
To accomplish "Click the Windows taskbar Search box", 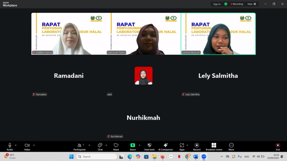I will (97, 157).
